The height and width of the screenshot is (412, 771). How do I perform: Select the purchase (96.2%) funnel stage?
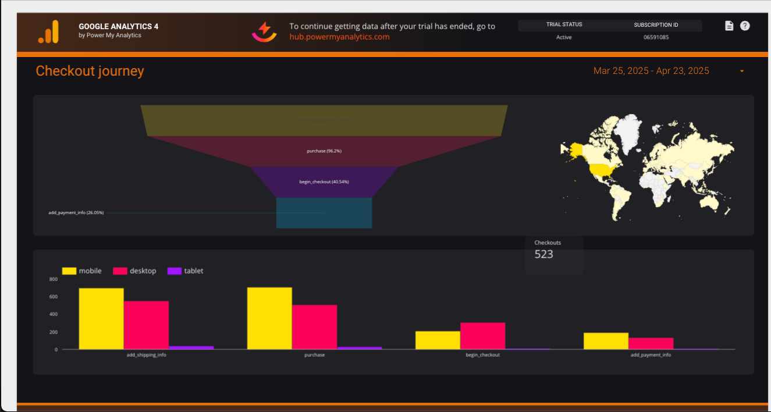(324, 151)
